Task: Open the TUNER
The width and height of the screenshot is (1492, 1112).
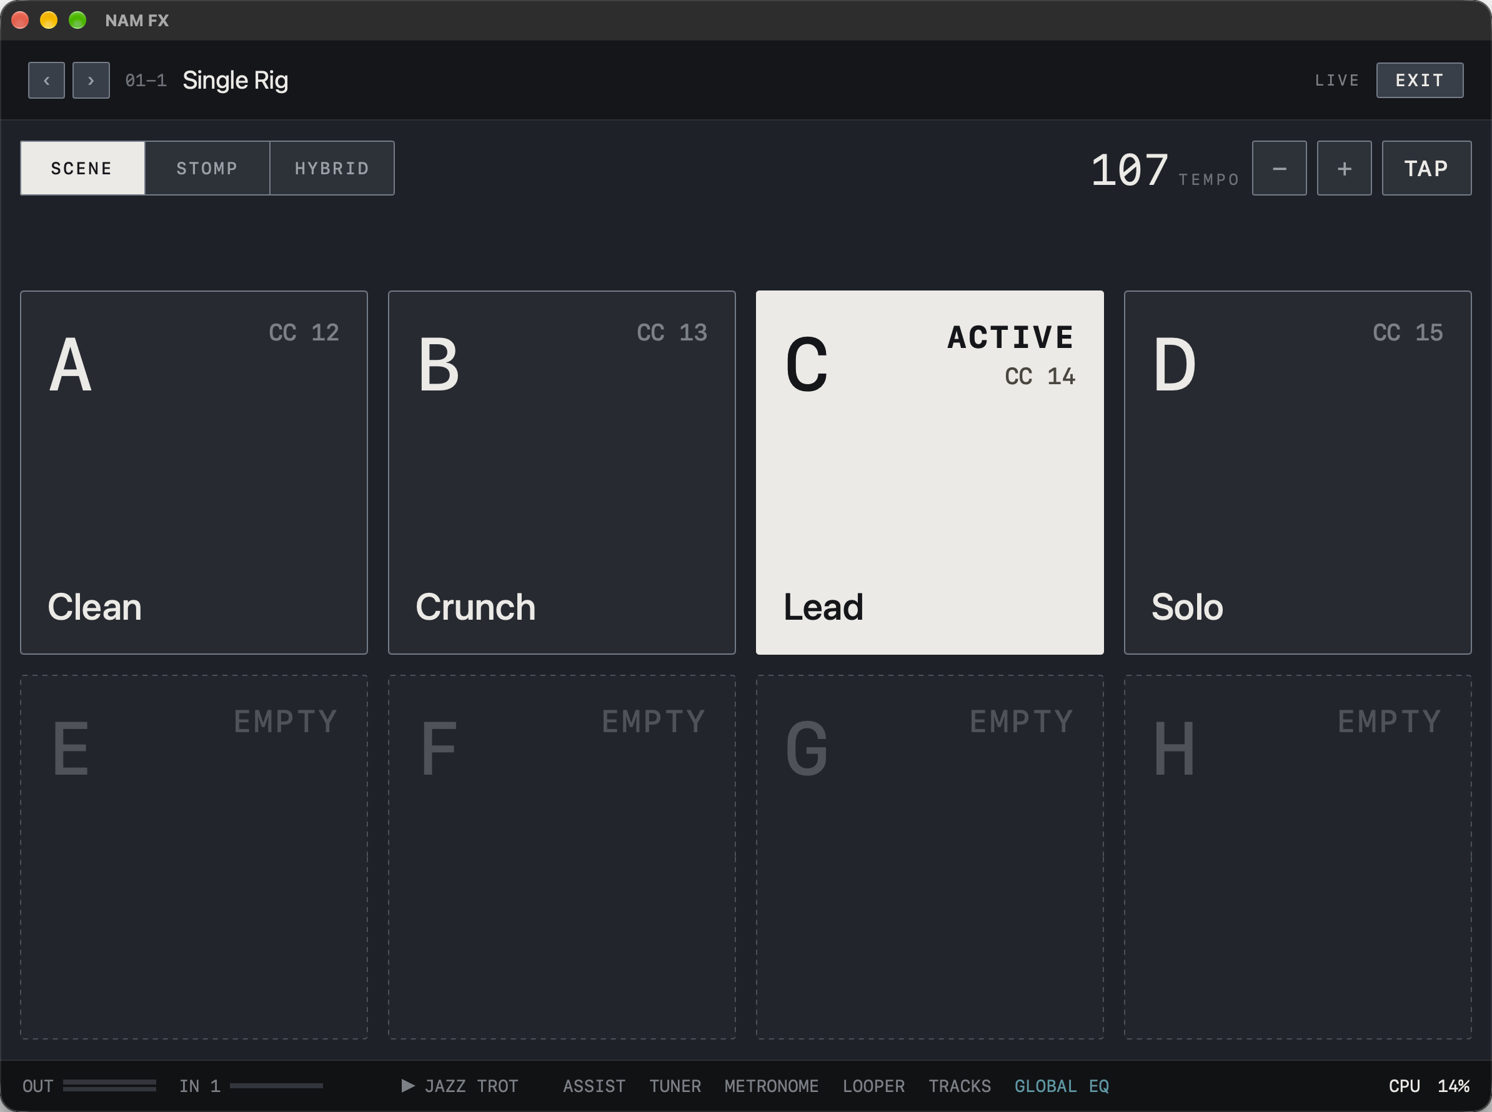Action: 675,1086
